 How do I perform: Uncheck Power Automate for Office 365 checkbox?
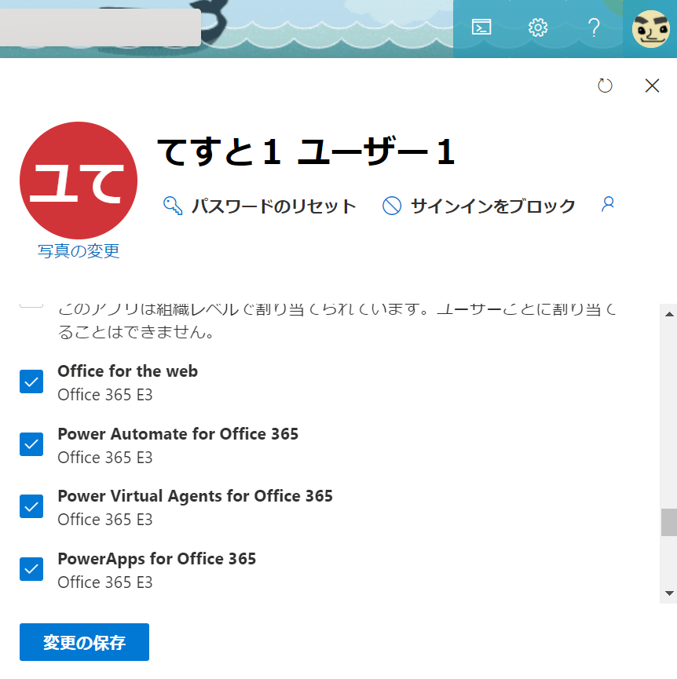coord(31,444)
